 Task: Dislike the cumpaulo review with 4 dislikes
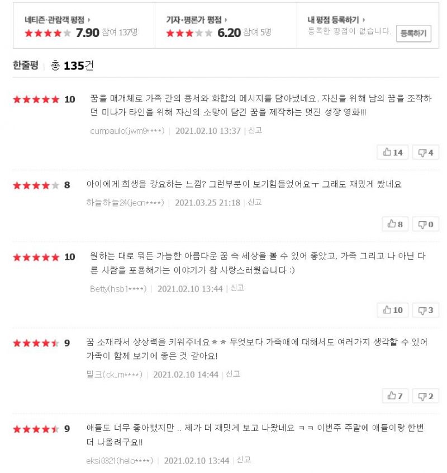425,152
